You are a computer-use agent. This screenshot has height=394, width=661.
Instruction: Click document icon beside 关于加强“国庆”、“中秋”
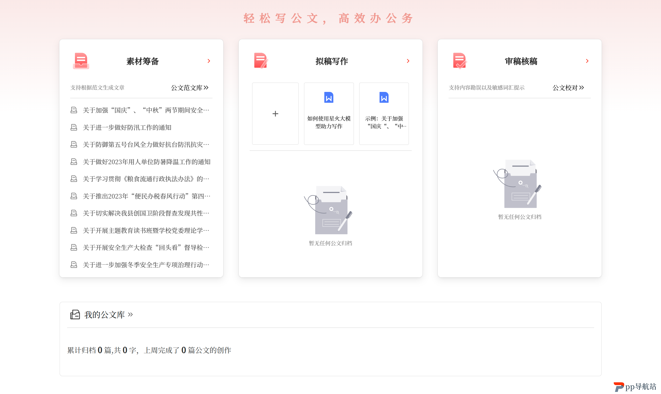tap(74, 110)
